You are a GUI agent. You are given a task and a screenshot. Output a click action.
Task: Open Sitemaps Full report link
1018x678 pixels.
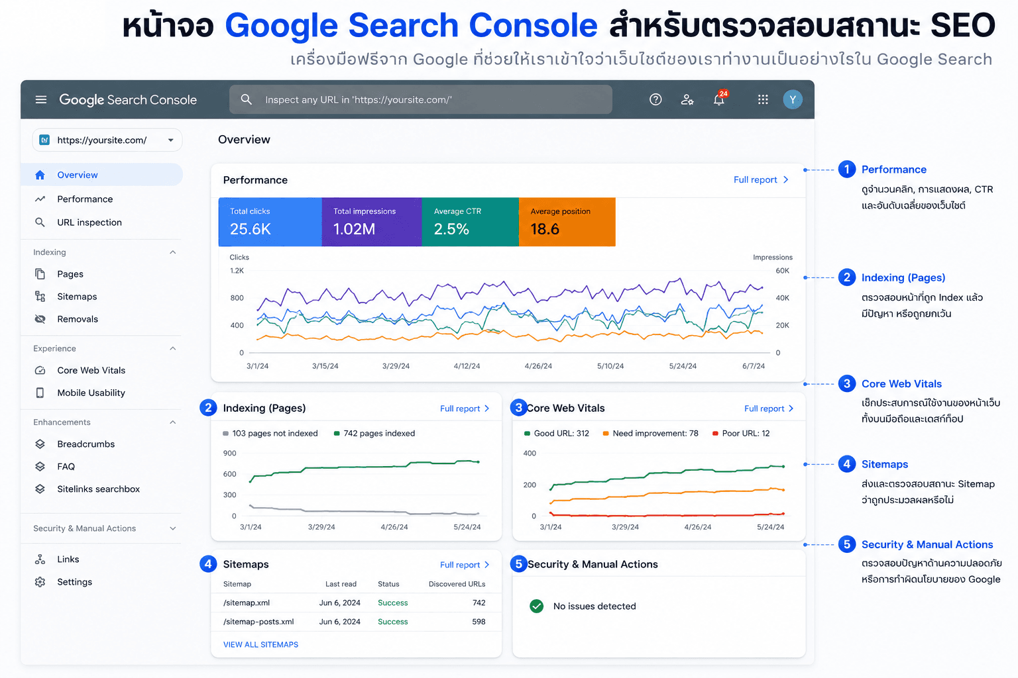465,565
